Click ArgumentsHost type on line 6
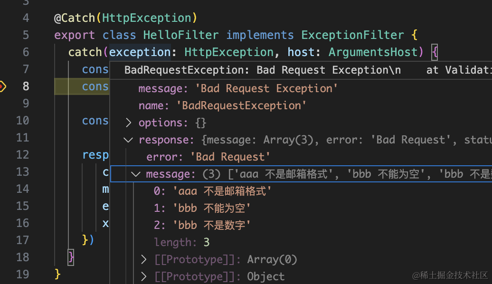 (373, 52)
